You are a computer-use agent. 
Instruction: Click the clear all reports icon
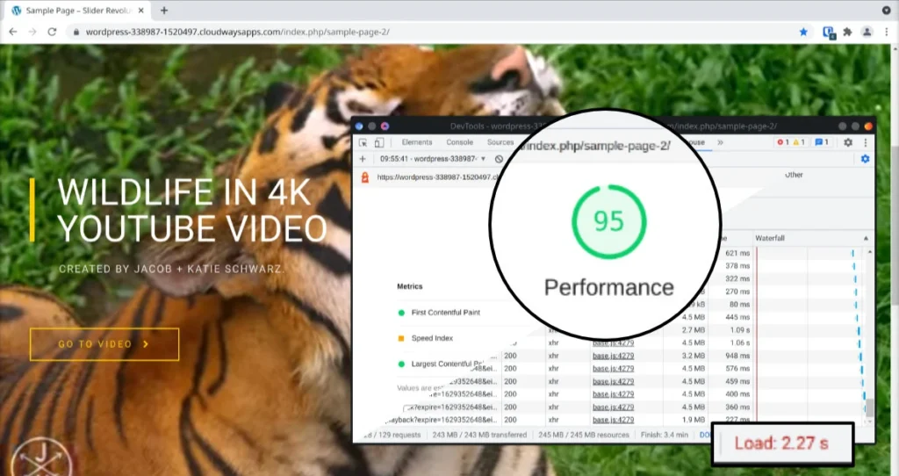point(499,159)
